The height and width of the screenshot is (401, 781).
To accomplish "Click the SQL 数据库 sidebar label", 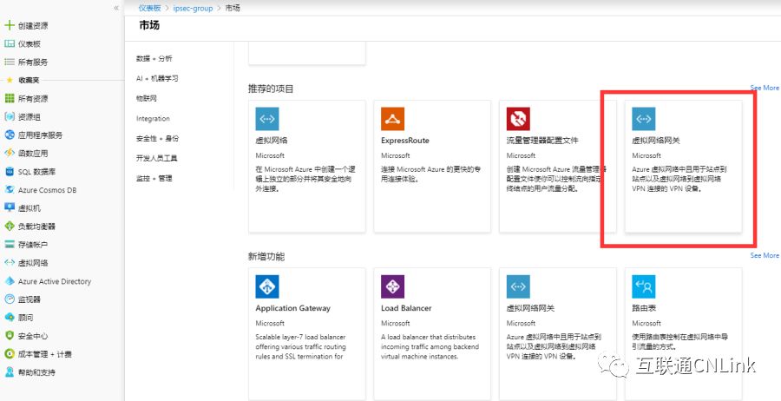I will (36, 172).
